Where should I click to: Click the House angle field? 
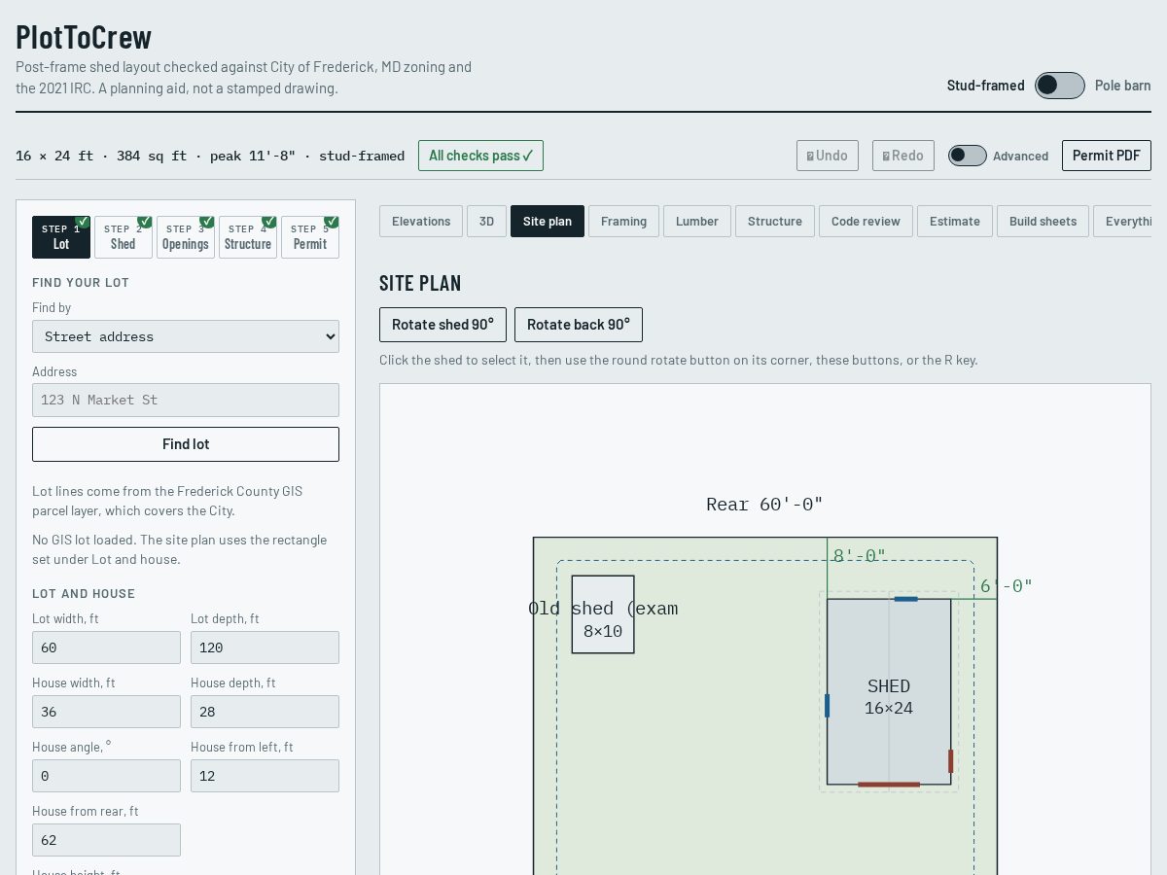tap(106, 776)
